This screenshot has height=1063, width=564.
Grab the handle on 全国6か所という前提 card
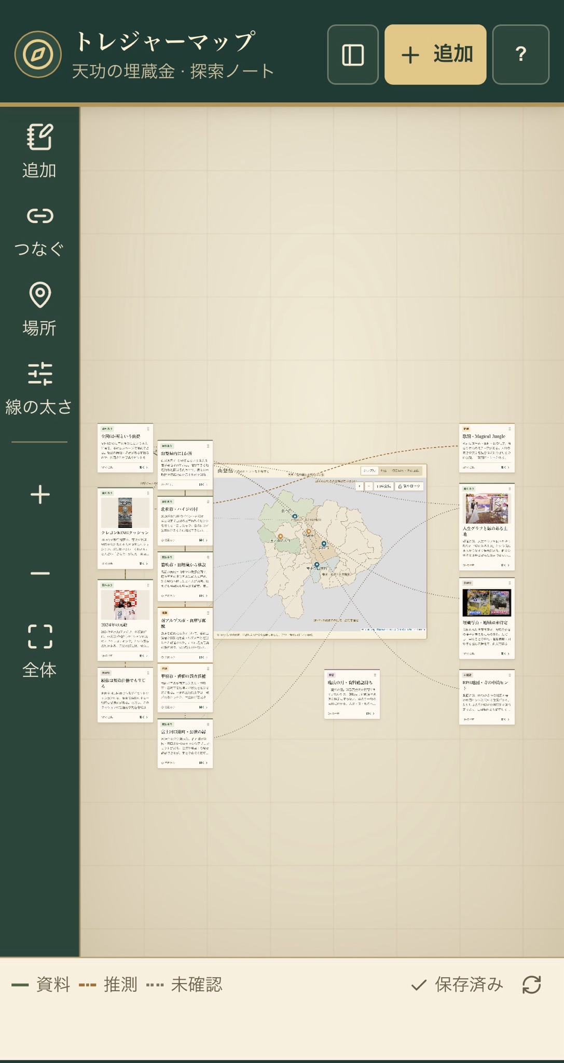click(148, 429)
